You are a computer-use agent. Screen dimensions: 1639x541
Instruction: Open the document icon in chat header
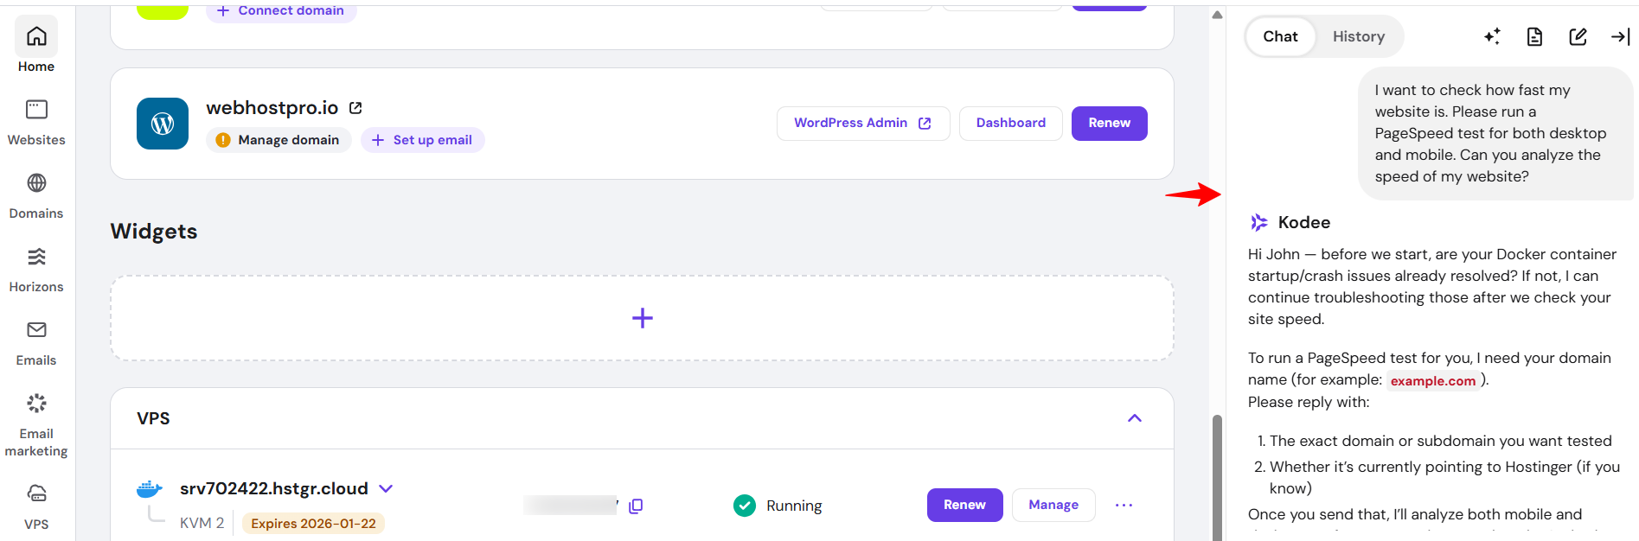click(x=1534, y=36)
